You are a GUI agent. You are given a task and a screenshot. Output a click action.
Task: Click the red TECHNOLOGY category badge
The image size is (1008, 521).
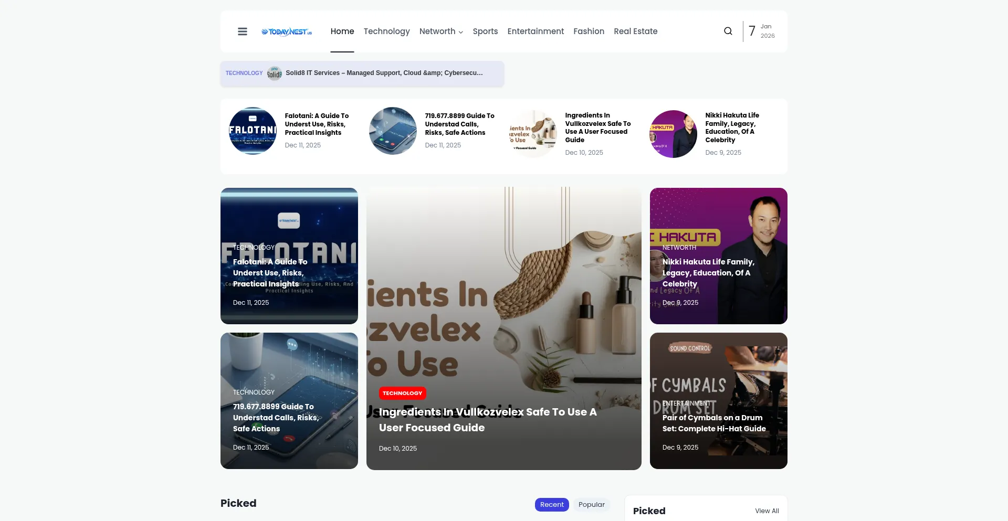[402, 394]
